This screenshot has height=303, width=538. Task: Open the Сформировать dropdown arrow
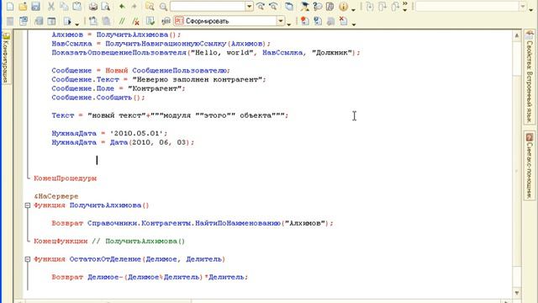[281, 21]
